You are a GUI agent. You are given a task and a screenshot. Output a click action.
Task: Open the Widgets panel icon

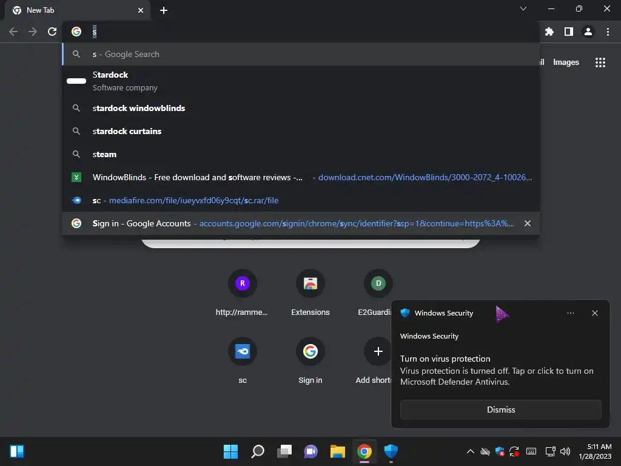17,451
